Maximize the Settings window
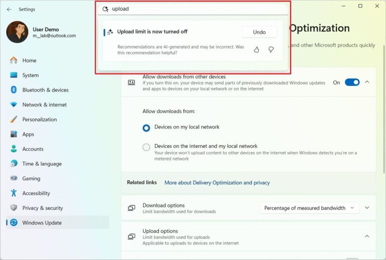The height and width of the screenshot is (260, 386). (360, 6)
